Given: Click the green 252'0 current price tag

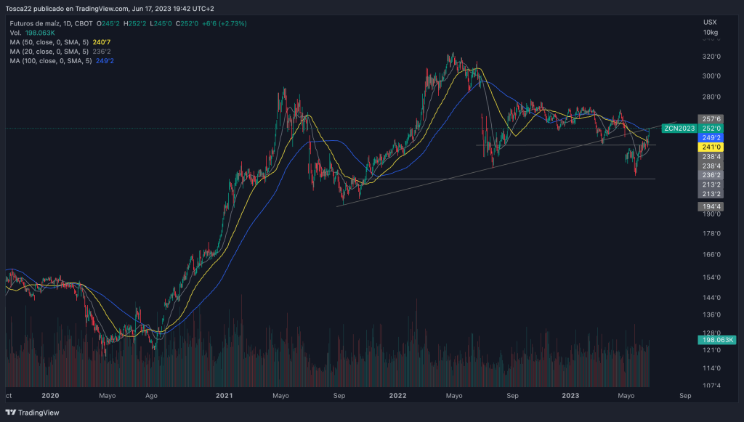Looking at the screenshot, I should click(x=711, y=129).
